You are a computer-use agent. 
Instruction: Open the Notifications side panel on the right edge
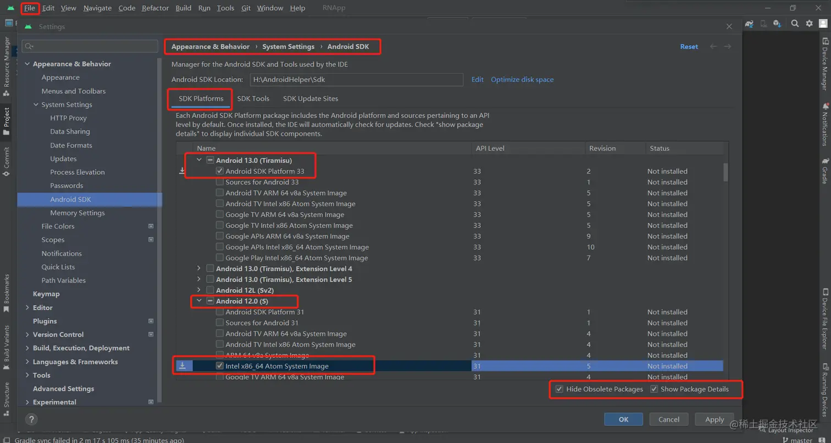pos(825,124)
